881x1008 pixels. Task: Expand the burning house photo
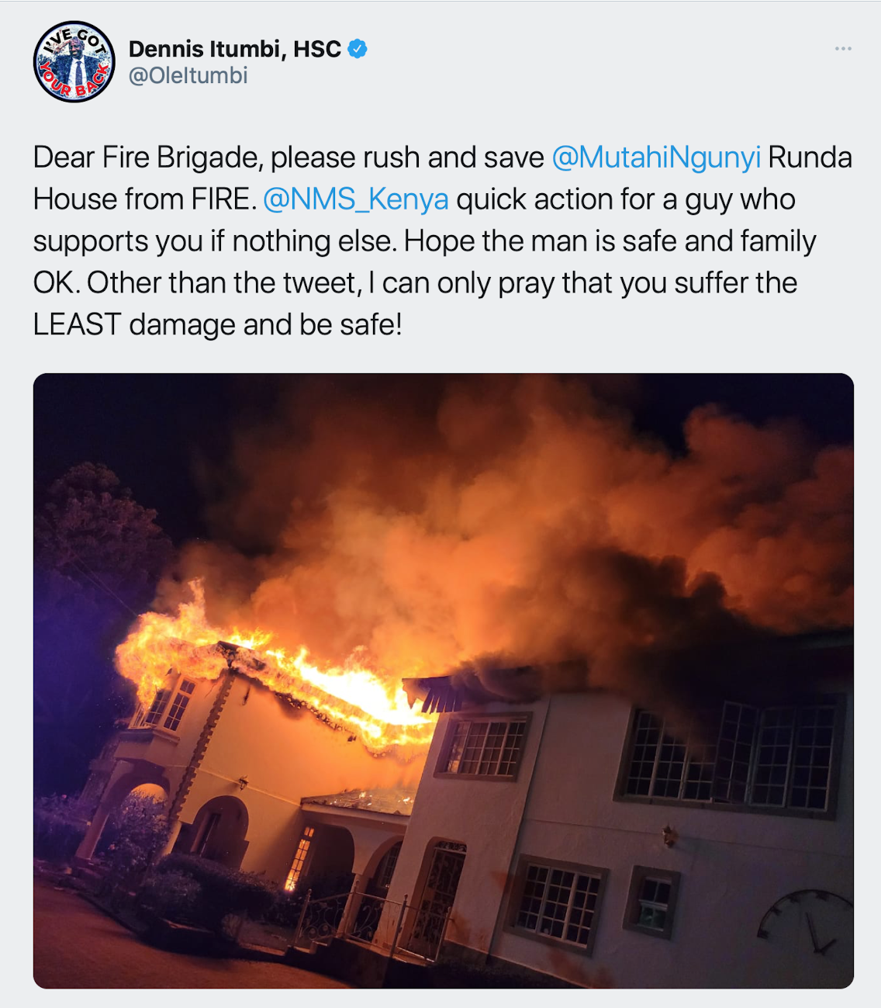443,681
